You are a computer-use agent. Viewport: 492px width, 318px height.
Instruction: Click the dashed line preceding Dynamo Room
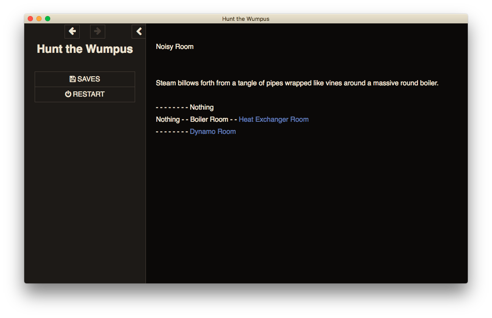coord(172,131)
